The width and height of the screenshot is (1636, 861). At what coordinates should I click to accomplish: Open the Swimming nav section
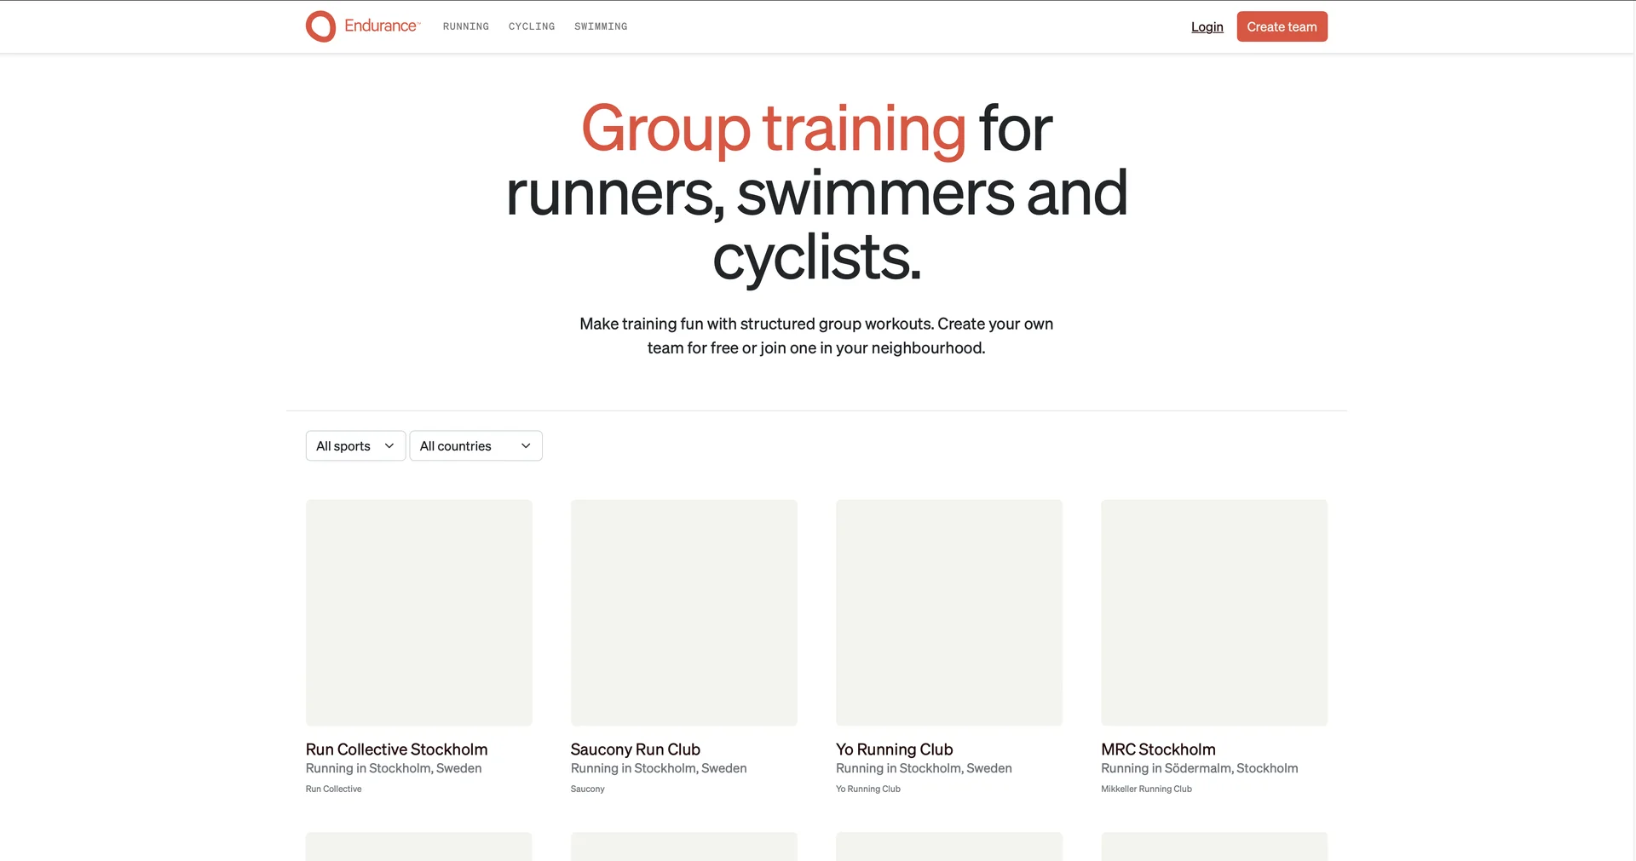coord(601,26)
